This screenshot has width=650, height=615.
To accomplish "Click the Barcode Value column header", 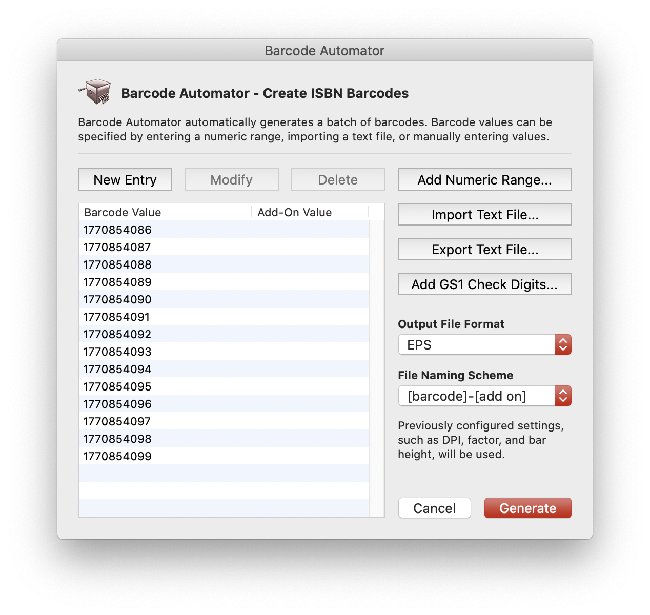I will point(165,212).
